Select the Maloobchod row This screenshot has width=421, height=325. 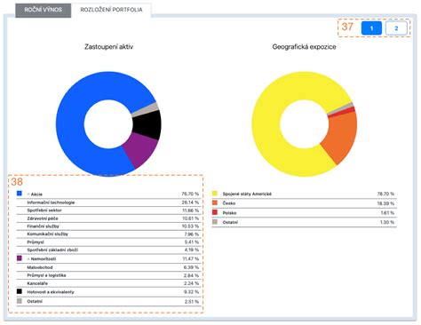coord(108,267)
